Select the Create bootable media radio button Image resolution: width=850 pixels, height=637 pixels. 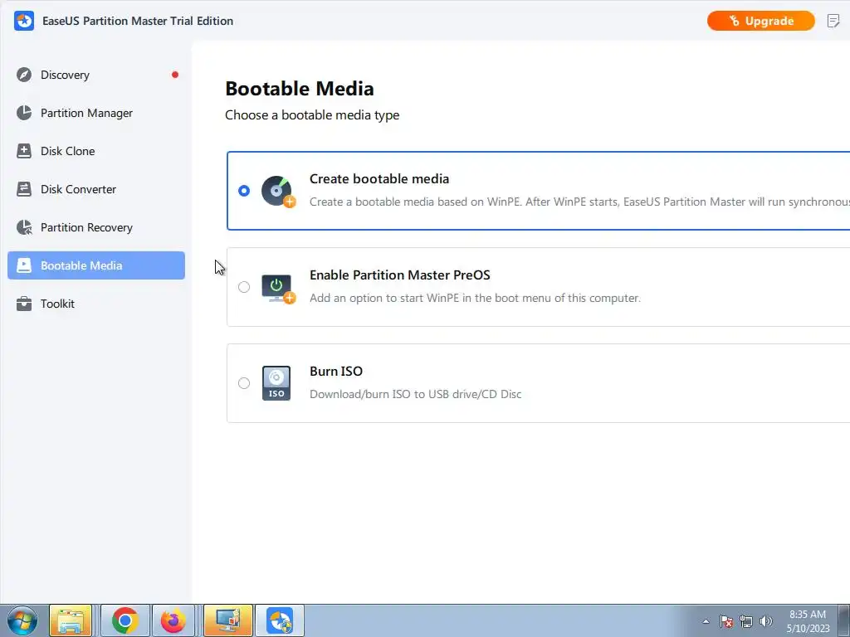coord(244,191)
